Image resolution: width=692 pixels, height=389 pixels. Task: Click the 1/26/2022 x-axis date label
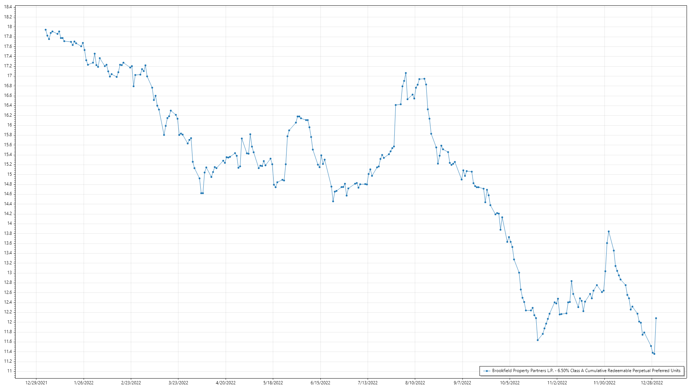[x=84, y=383]
